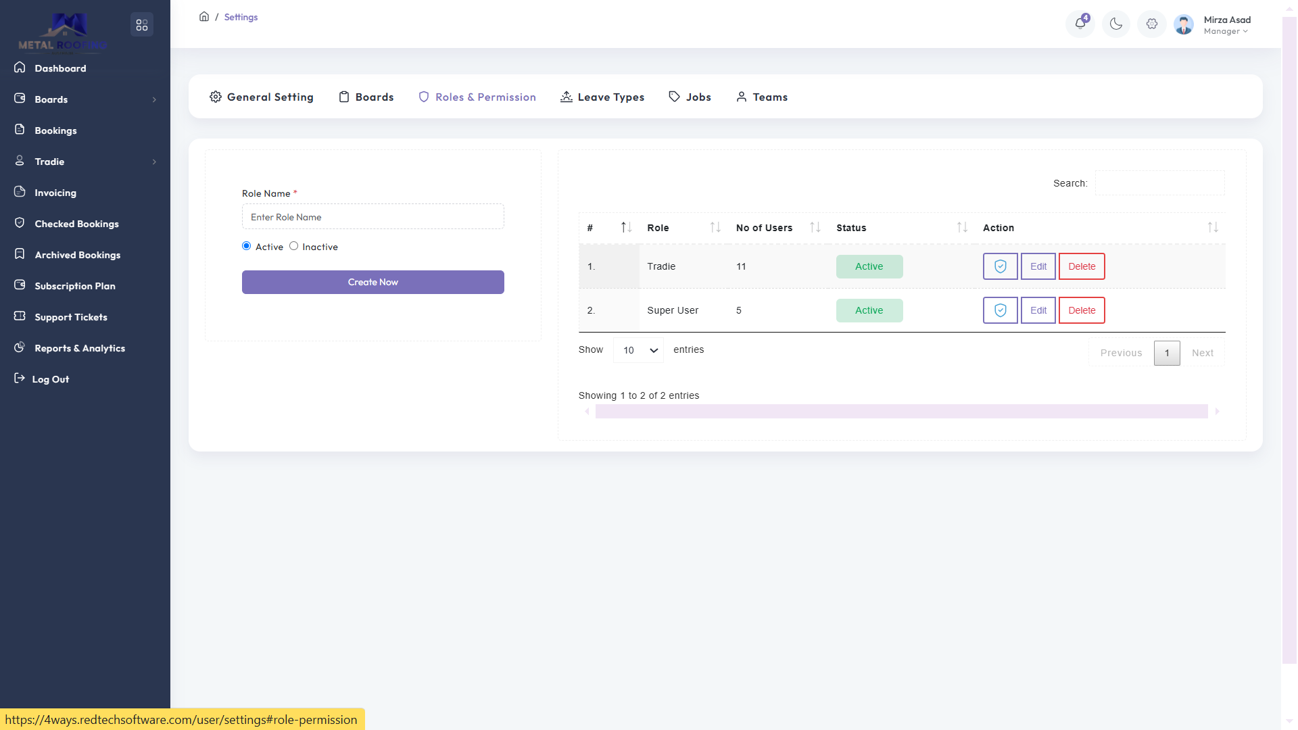Click the home breadcrumb icon

[x=204, y=17]
